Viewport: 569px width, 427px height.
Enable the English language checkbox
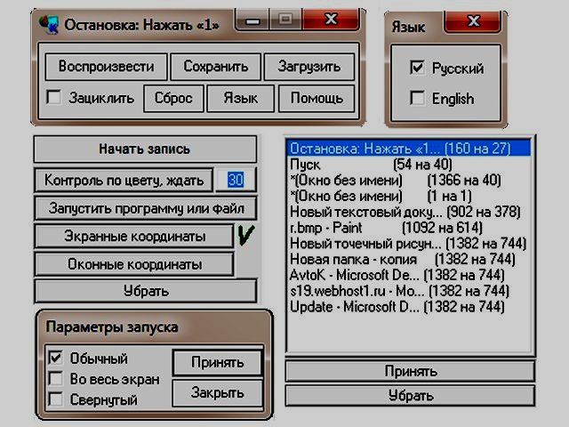click(418, 99)
